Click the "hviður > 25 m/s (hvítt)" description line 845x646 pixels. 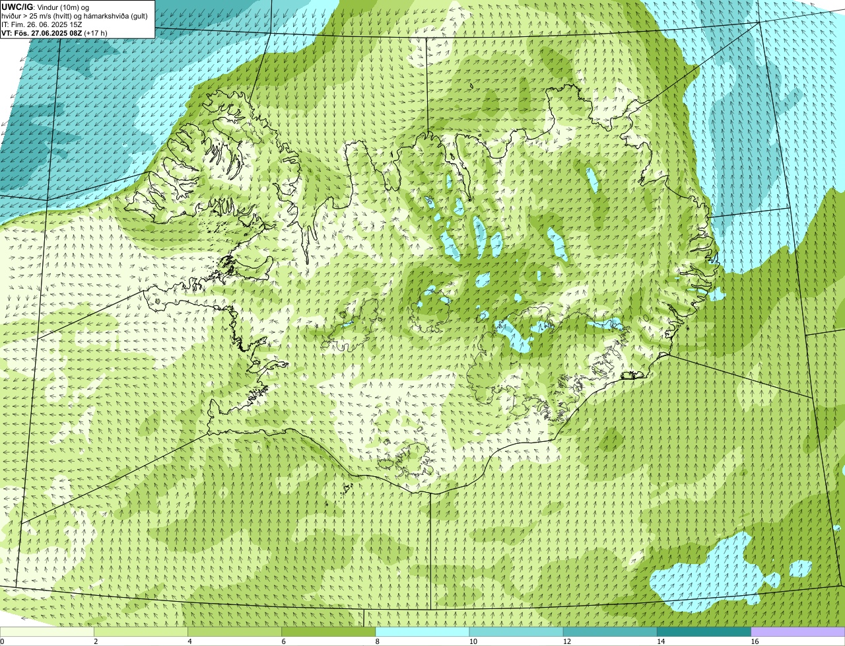(x=75, y=15)
